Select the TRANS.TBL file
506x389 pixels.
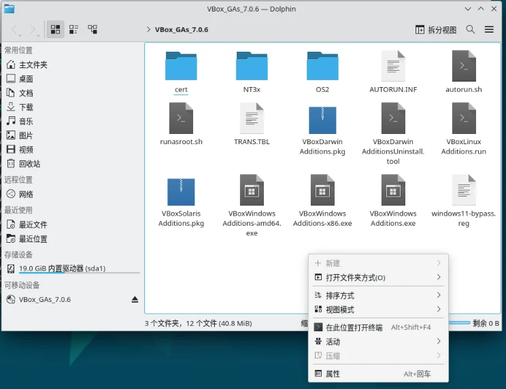pyautogui.click(x=252, y=124)
